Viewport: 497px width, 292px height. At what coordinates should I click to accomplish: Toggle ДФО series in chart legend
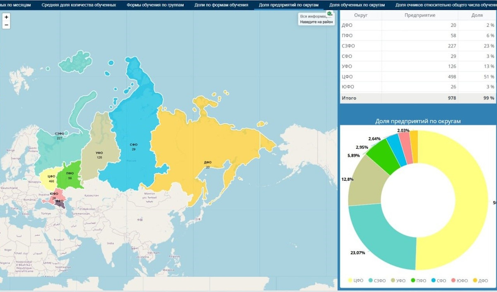click(480, 280)
